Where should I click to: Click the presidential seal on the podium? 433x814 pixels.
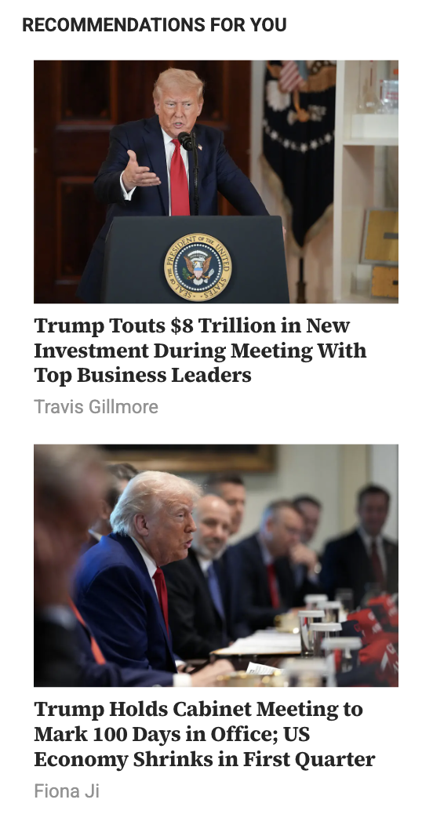[198, 267]
